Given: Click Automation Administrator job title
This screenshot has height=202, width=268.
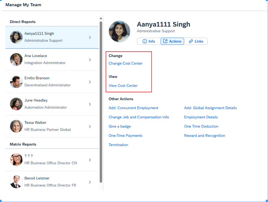Looking at the screenshot, I should (46, 107).
